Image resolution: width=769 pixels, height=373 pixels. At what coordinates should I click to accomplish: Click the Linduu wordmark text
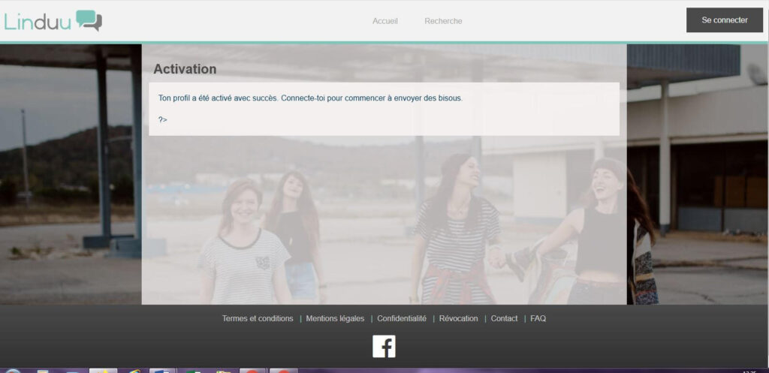tap(38, 22)
